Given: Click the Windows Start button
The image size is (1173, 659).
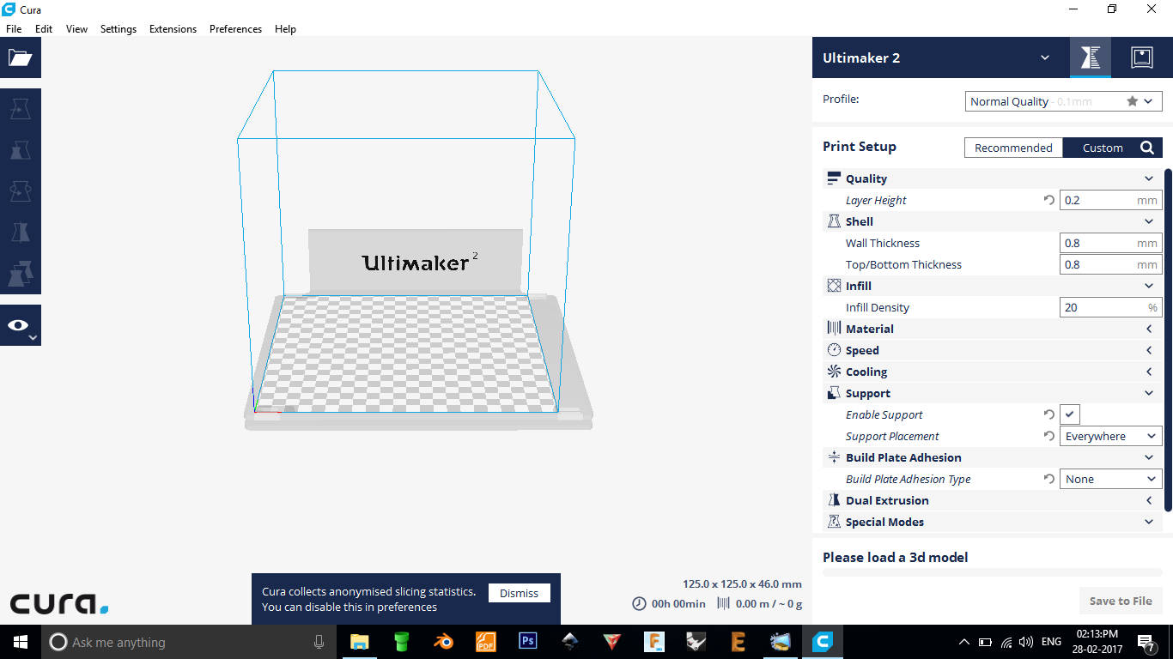Looking at the screenshot, I should [x=20, y=642].
